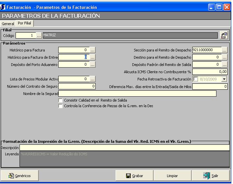The image size is (233, 184).
Task: Open lookup for Destino para el Remito
Action: coord(225,57)
